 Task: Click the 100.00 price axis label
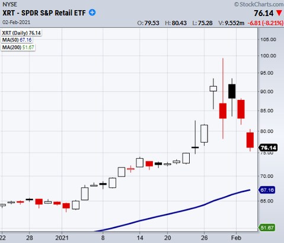[268, 56]
